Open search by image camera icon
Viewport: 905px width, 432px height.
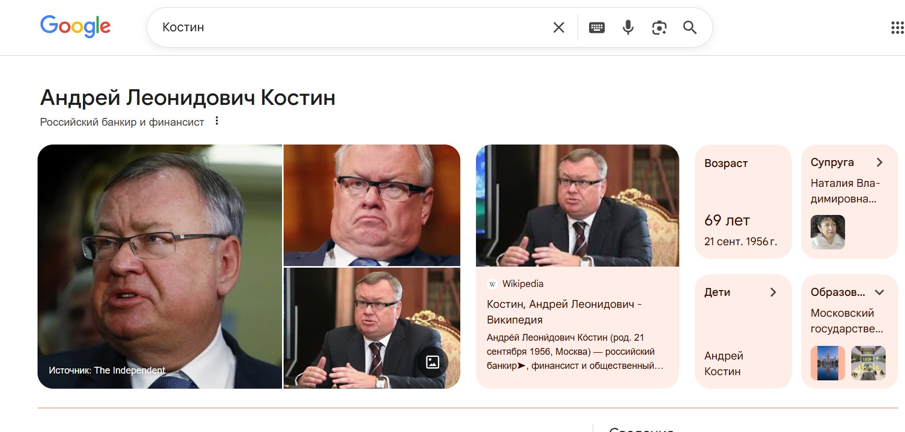click(659, 28)
